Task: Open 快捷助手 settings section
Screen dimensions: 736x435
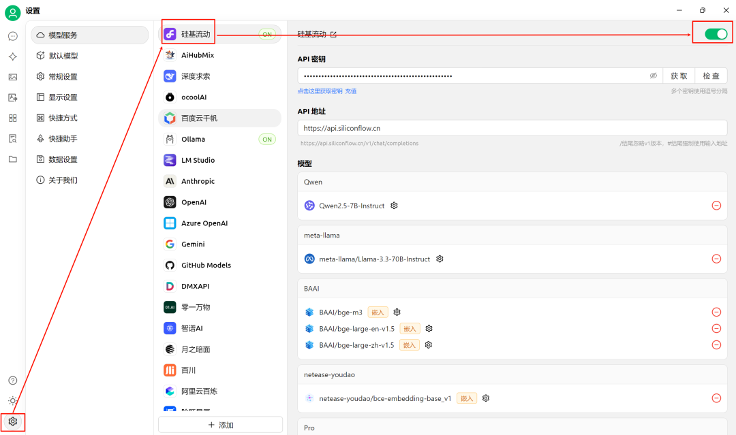Action: pyautogui.click(x=90, y=139)
